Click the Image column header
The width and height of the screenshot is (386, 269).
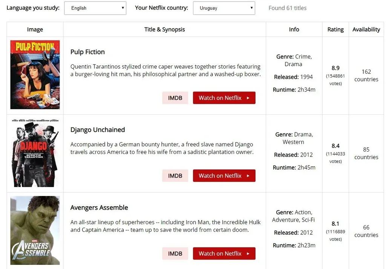tap(35, 29)
